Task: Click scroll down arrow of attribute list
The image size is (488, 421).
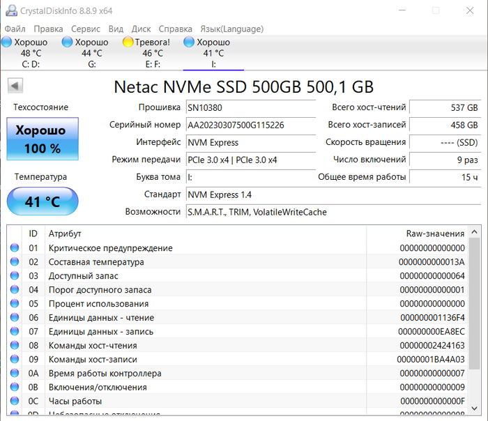Action: coord(474,408)
